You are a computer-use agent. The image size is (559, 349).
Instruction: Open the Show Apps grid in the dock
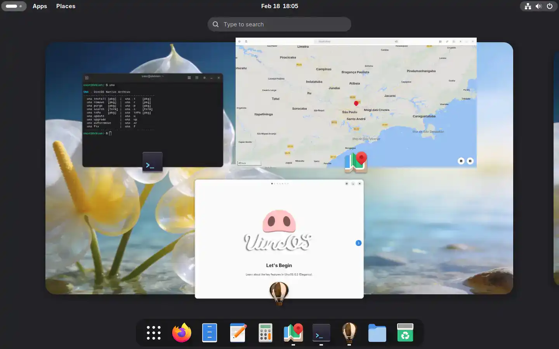[x=154, y=333]
